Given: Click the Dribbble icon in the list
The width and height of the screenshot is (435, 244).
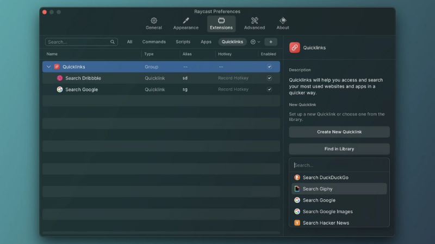Looking at the screenshot, I should [x=60, y=78].
